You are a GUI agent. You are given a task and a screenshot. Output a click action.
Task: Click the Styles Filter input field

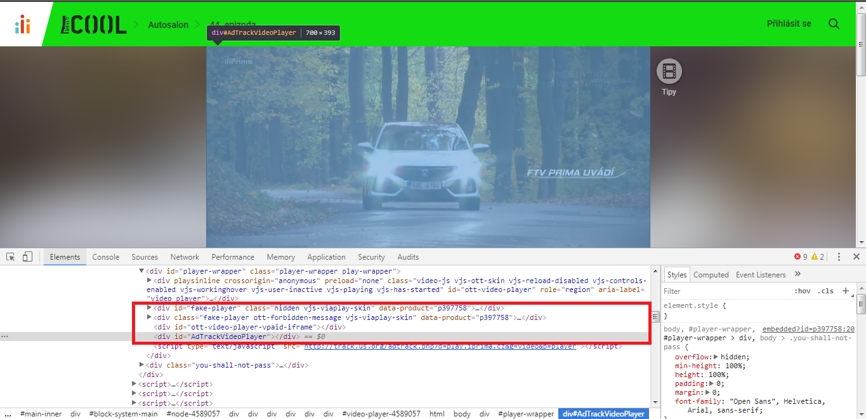click(x=726, y=291)
